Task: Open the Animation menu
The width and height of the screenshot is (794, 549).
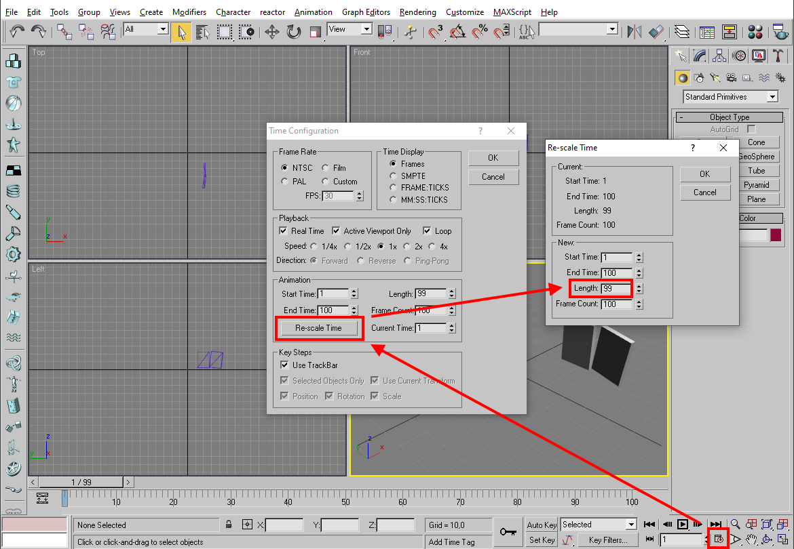Action: click(313, 12)
